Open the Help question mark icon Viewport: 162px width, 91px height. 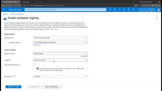tap(129, 10)
